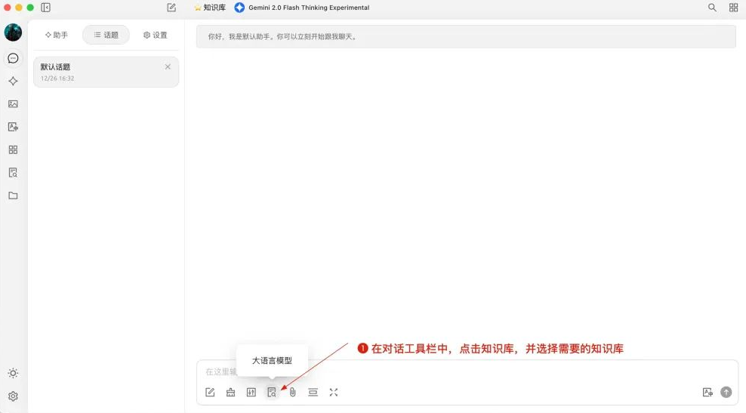Click the send message arrow button
Screen dimensions: 746x413
coord(726,393)
